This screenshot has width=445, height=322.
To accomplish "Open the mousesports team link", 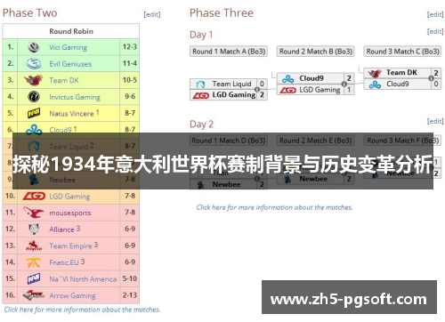I will point(70,213).
